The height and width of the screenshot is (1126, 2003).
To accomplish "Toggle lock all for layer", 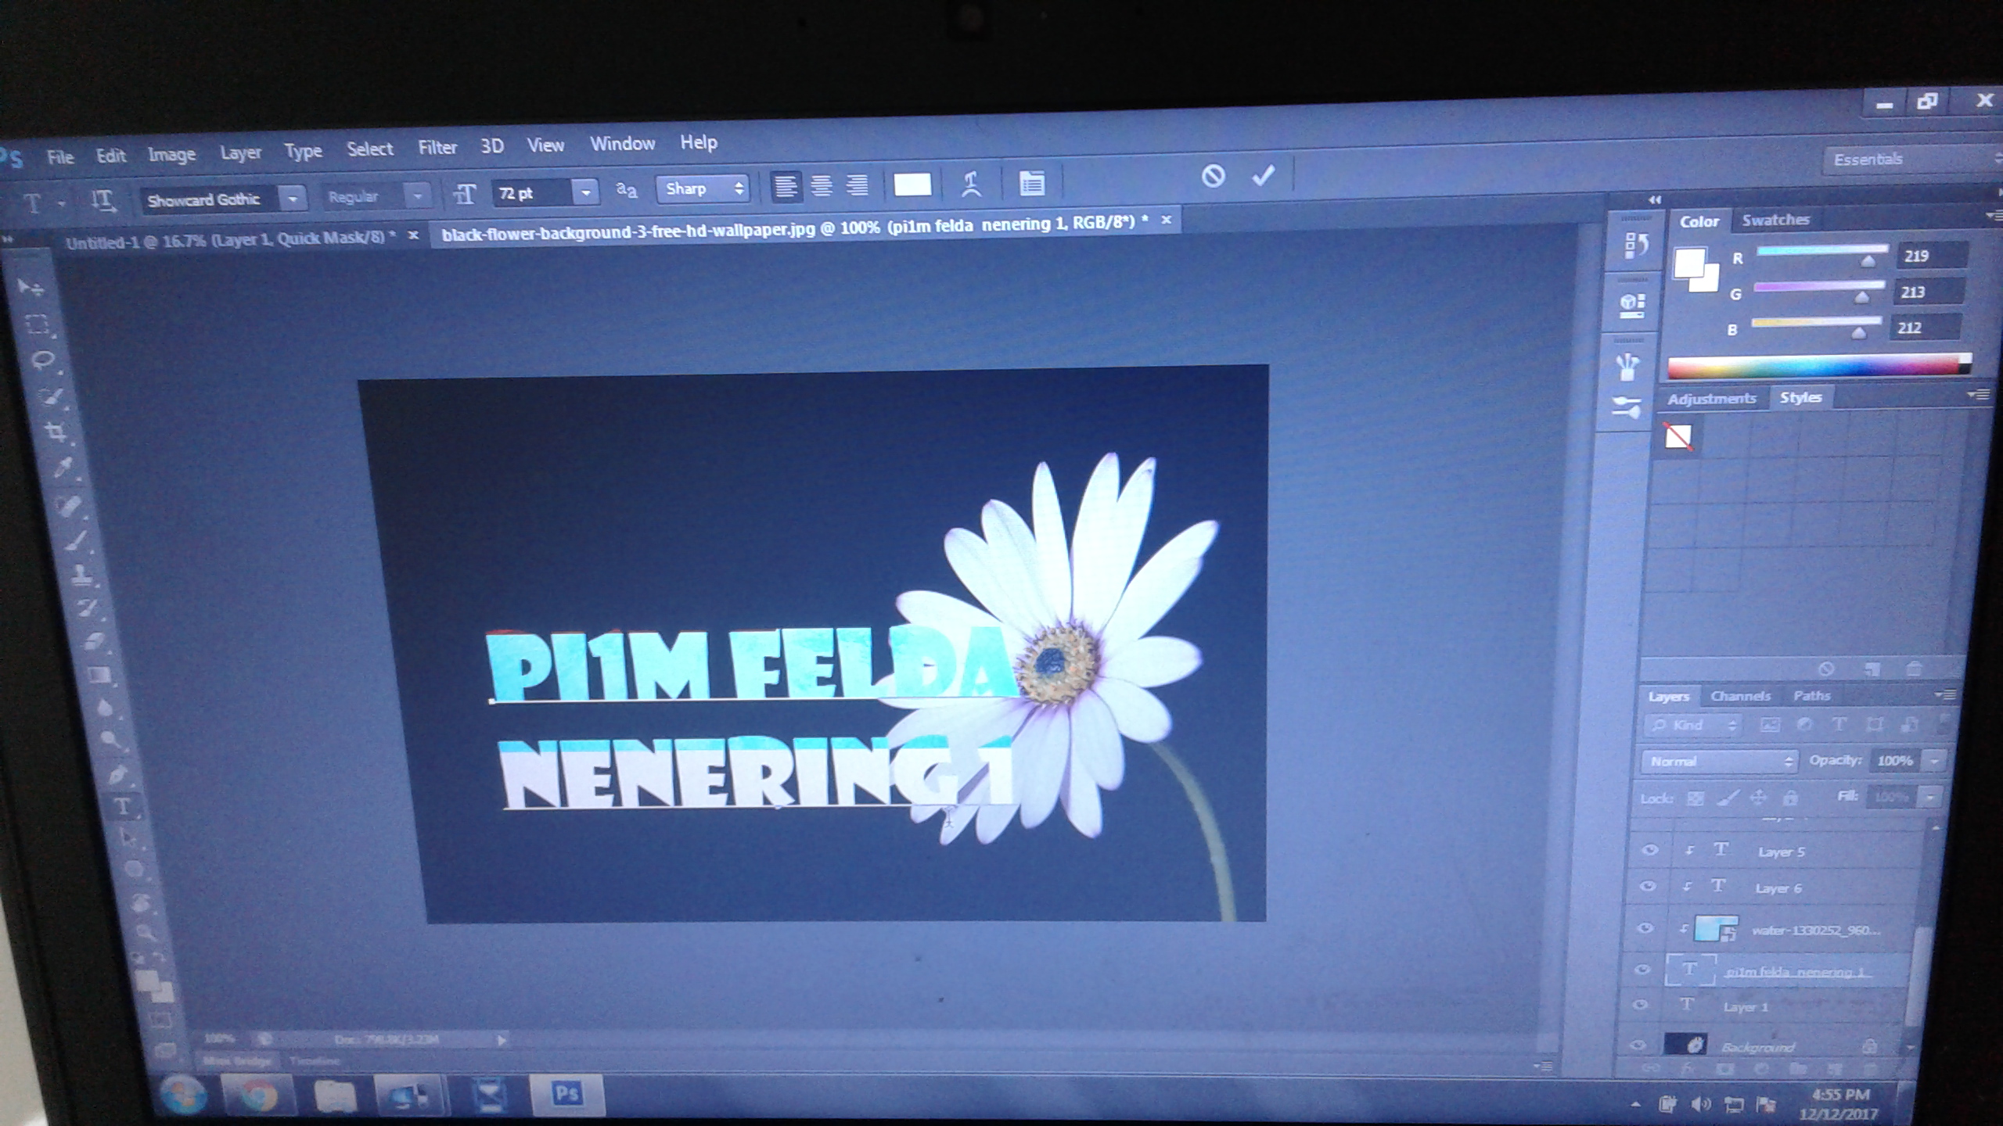I will (1790, 798).
